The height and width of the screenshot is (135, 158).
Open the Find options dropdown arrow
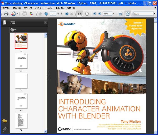(x=155, y=14)
